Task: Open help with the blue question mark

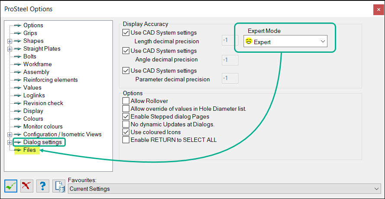Action: click(x=43, y=186)
